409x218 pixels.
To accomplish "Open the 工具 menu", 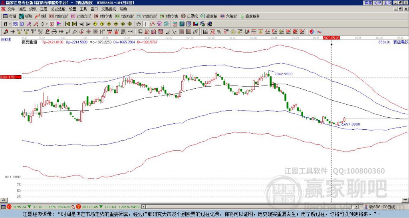I will coord(83,9).
